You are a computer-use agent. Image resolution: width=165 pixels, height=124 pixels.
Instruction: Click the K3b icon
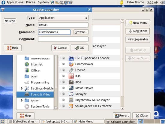click(71, 76)
